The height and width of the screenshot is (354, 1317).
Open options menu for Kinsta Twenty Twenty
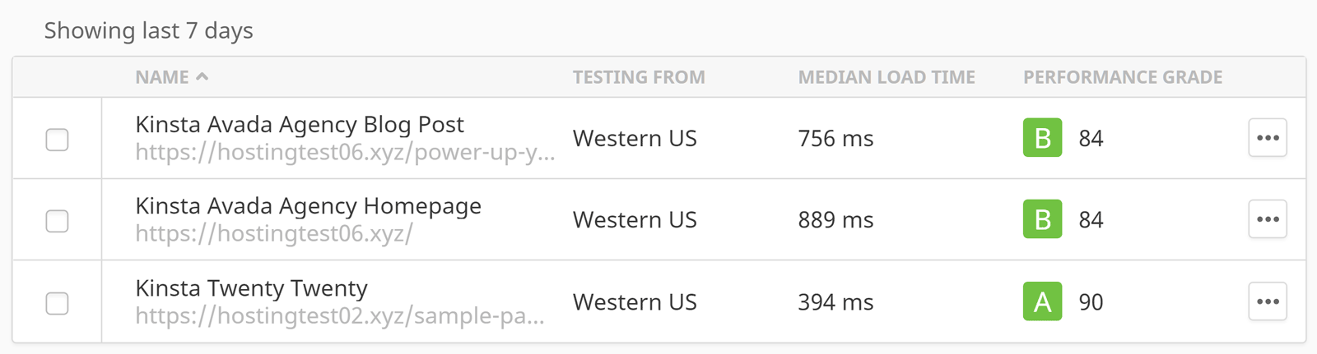pos(1268,301)
